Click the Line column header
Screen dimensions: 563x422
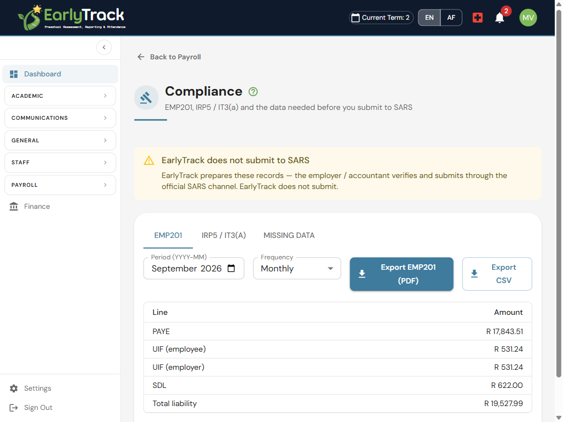pyautogui.click(x=160, y=312)
